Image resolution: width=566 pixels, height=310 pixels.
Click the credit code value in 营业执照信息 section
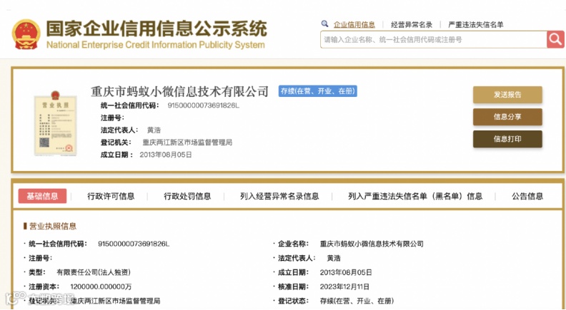(134, 244)
